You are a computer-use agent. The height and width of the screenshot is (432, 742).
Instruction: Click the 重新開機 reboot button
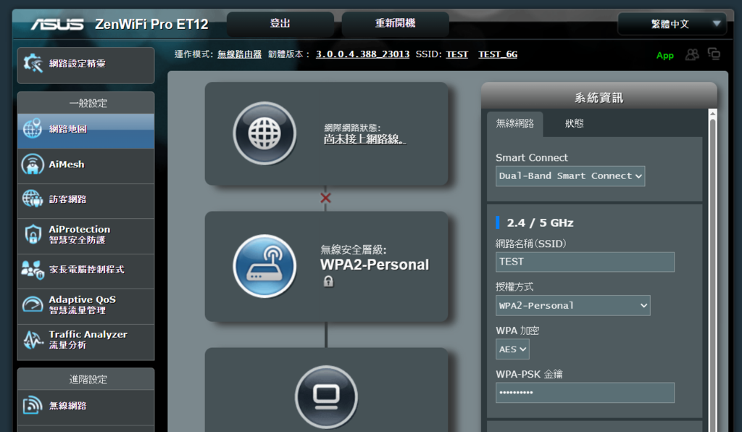395,24
